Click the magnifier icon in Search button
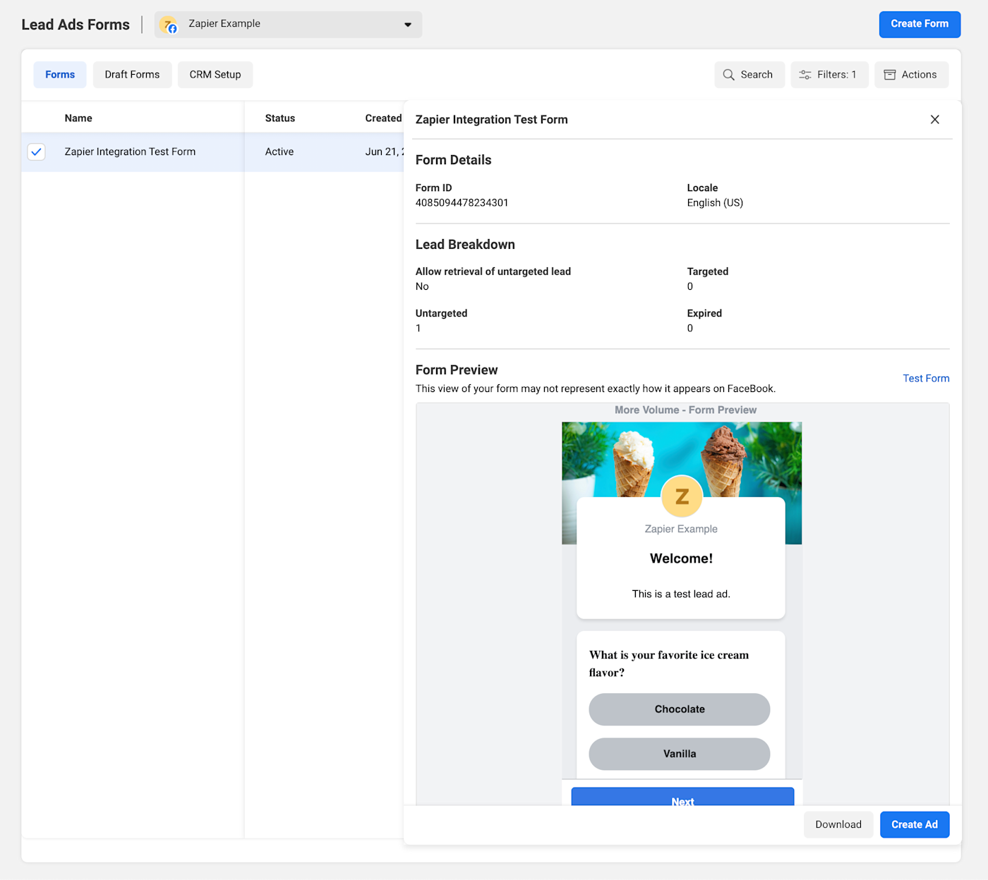 728,75
